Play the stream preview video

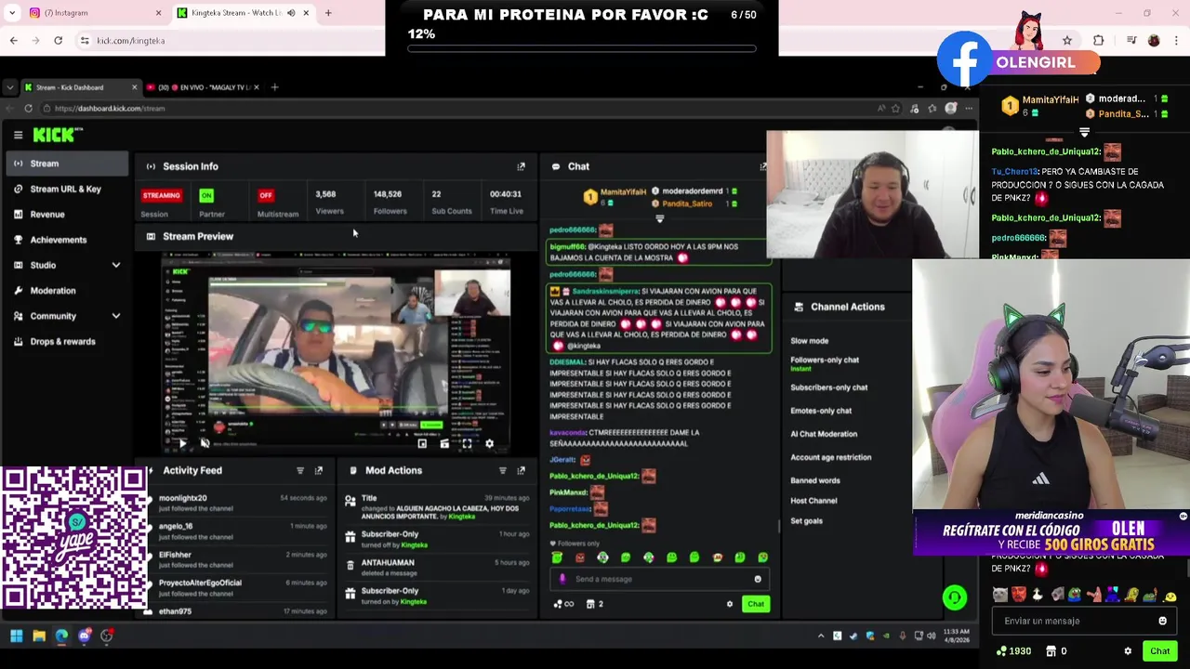182,444
